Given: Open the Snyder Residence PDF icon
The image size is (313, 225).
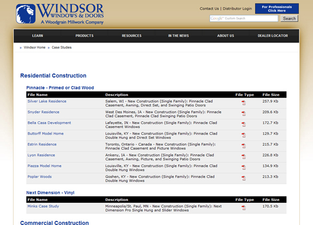Looking at the screenshot, I should pos(243,114).
